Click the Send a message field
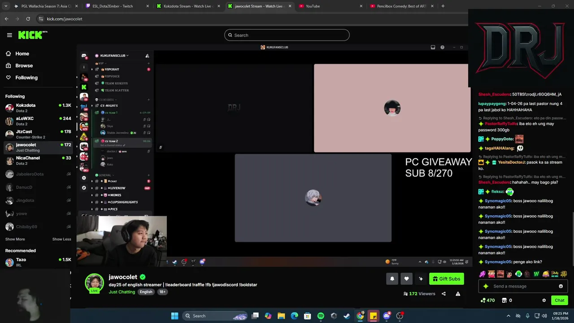The width and height of the screenshot is (574, 323). tap(523, 286)
